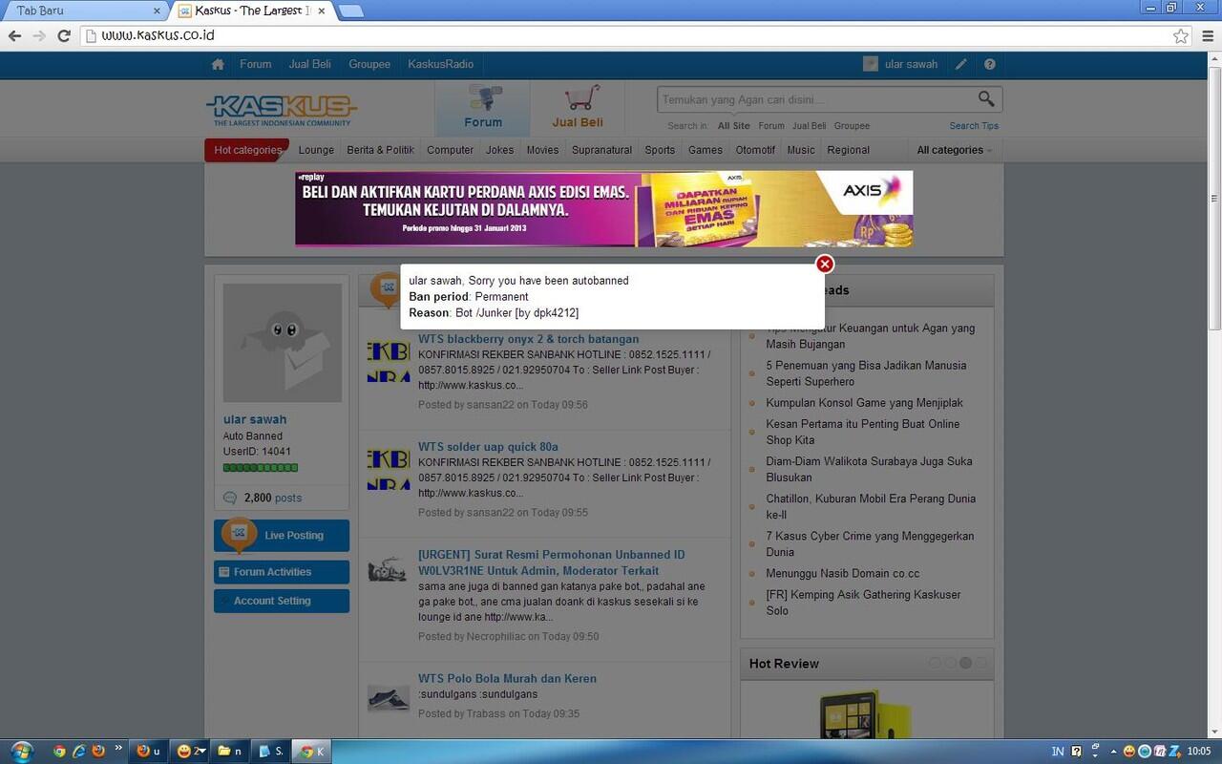Click the Kaskus home icon
Image resolution: width=1222 pixels, height=764 pixels.
click(218, 64)
